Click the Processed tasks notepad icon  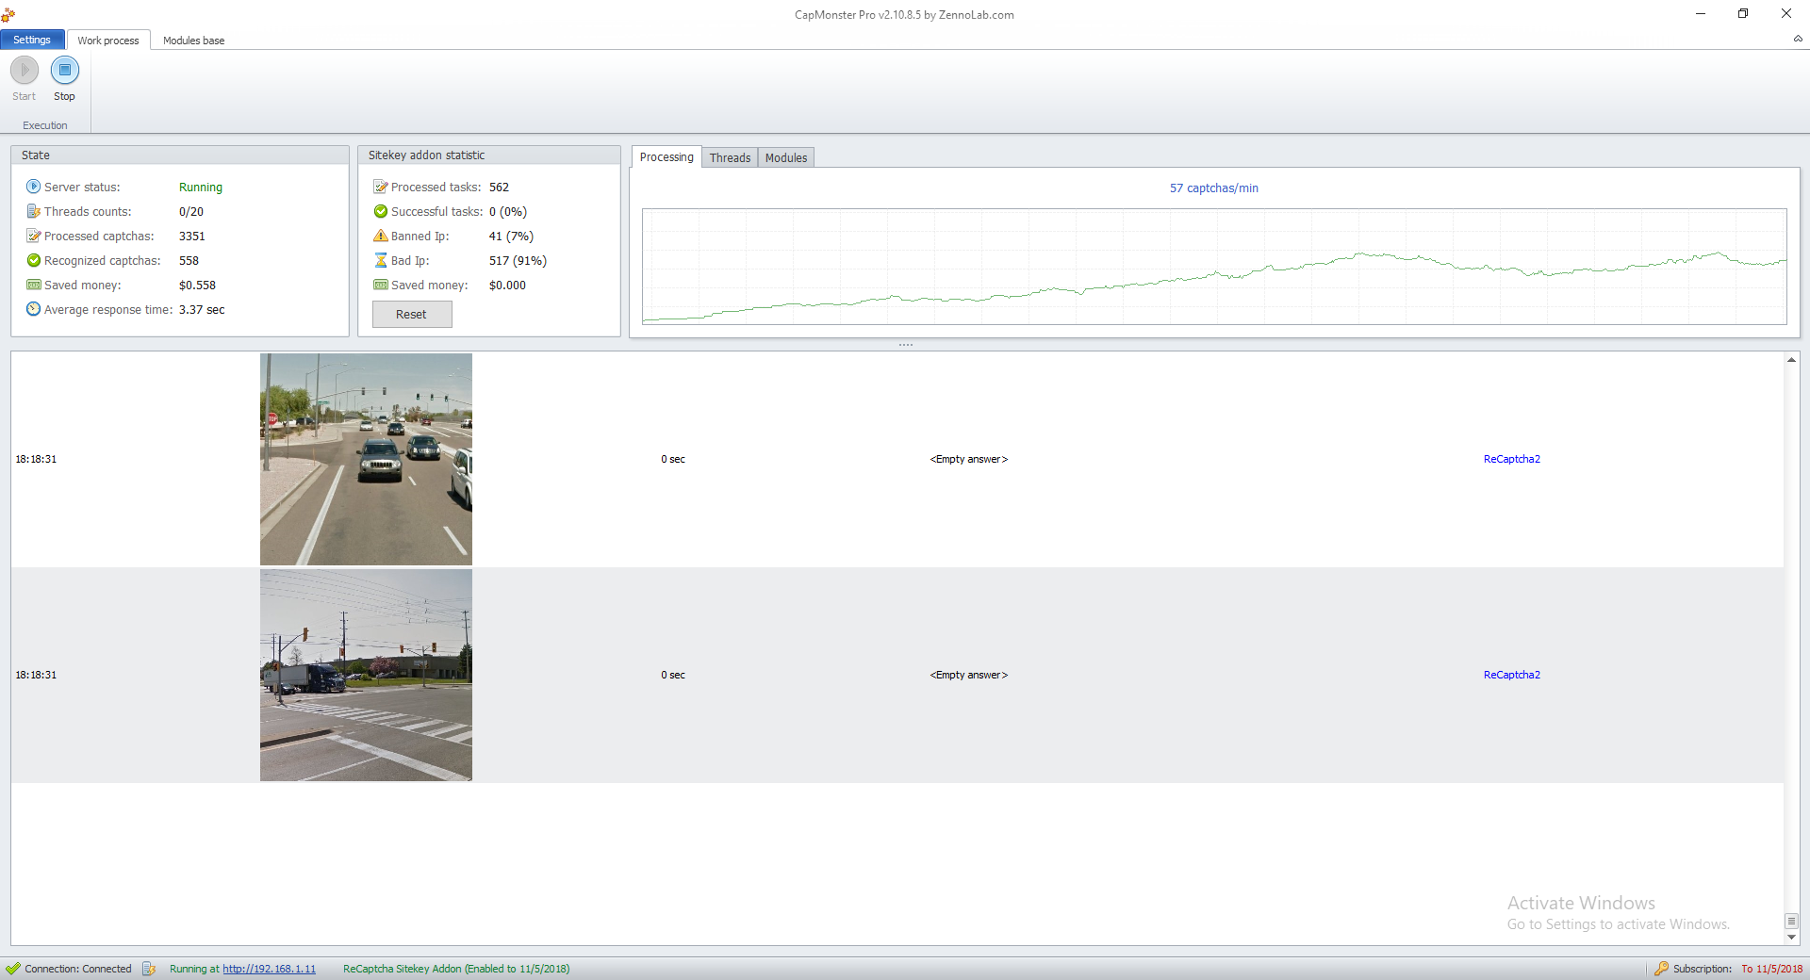point(381,187)
